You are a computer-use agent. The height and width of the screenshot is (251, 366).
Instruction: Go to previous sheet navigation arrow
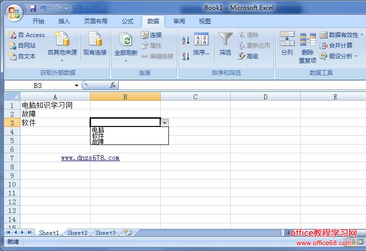click(x=16, y=233)
